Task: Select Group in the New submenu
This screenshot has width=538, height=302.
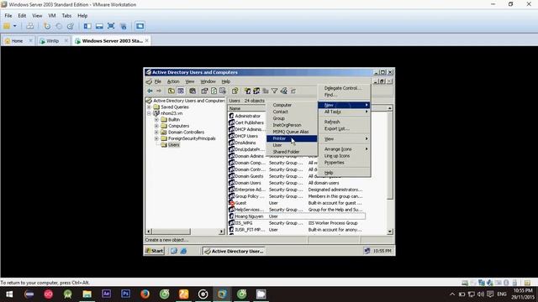Action: [x=292, y=118]
